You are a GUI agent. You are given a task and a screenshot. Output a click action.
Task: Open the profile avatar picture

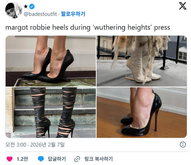coord(14,10)
